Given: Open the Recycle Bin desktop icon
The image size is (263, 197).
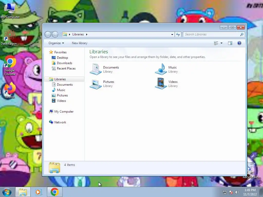Looking at the screenshot, I should 250,171.
